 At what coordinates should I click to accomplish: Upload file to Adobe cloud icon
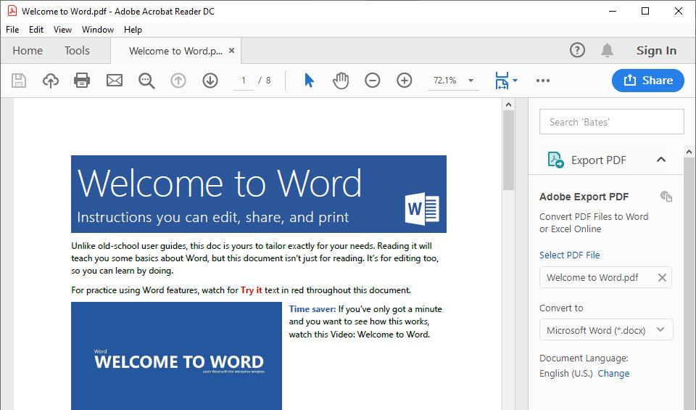pos(51,81)
